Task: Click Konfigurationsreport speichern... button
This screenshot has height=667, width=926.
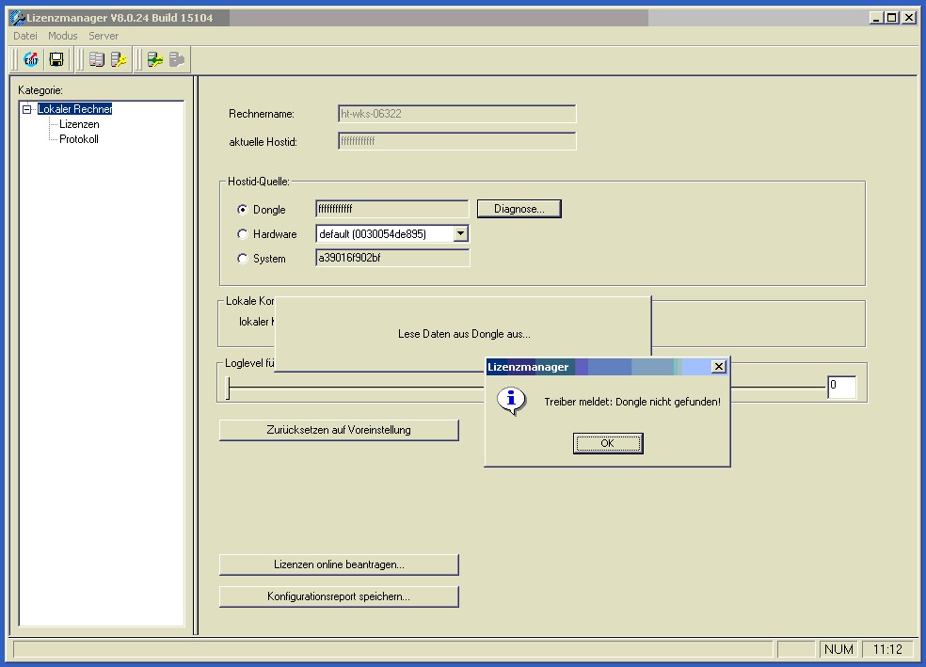Action: [x=339, y=596]
